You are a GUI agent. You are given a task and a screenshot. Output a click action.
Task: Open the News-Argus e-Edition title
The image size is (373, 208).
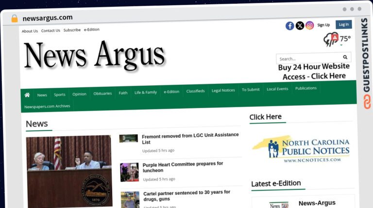click(x=317, y=203)
